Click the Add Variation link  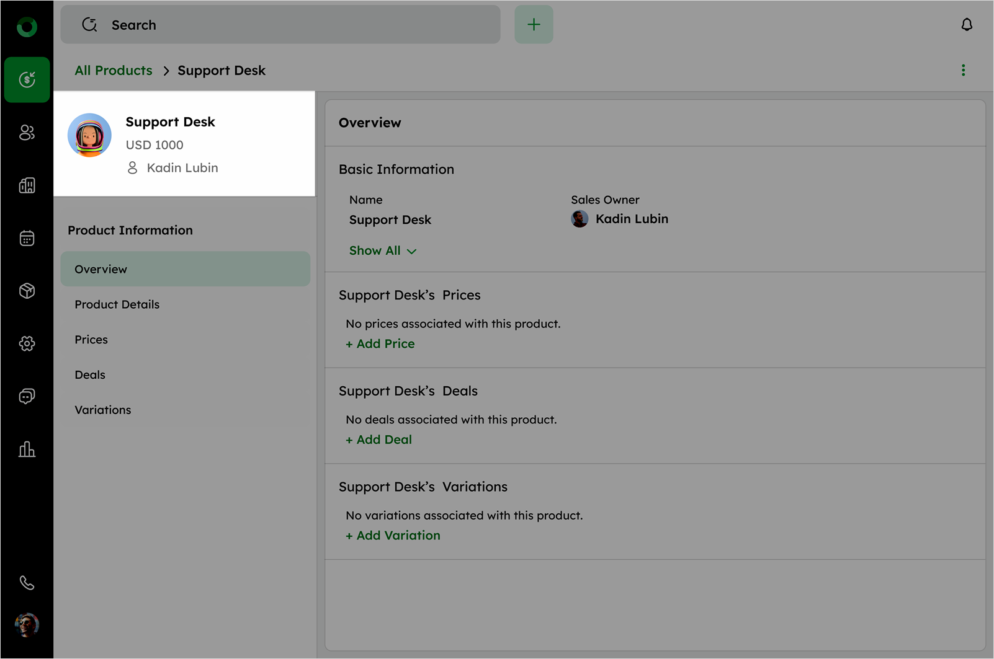click(x=393, y=536)
